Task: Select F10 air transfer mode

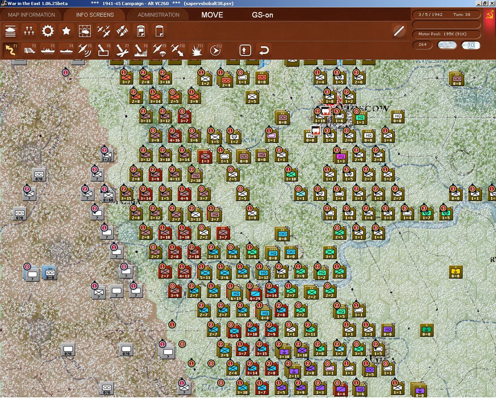Action: pos(178,50)
